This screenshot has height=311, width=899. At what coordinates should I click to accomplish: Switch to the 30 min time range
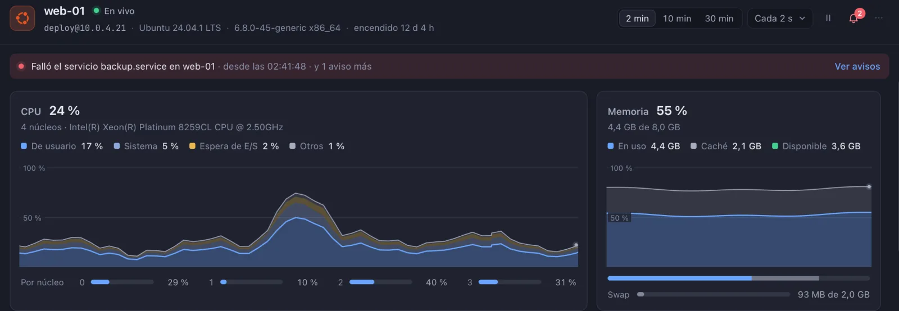719,19
